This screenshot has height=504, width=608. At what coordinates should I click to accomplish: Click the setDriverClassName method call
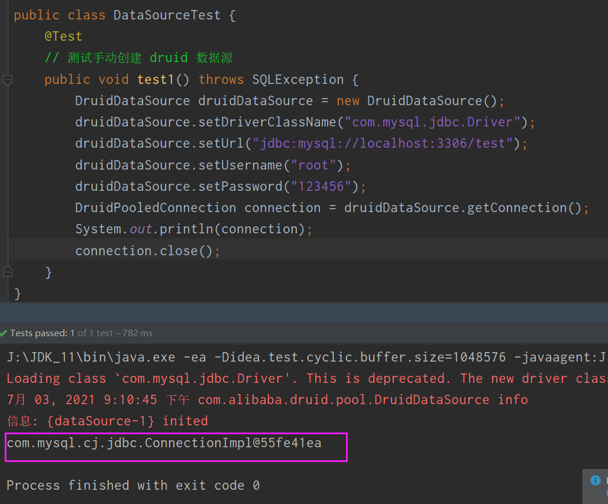tap(267, 122)
